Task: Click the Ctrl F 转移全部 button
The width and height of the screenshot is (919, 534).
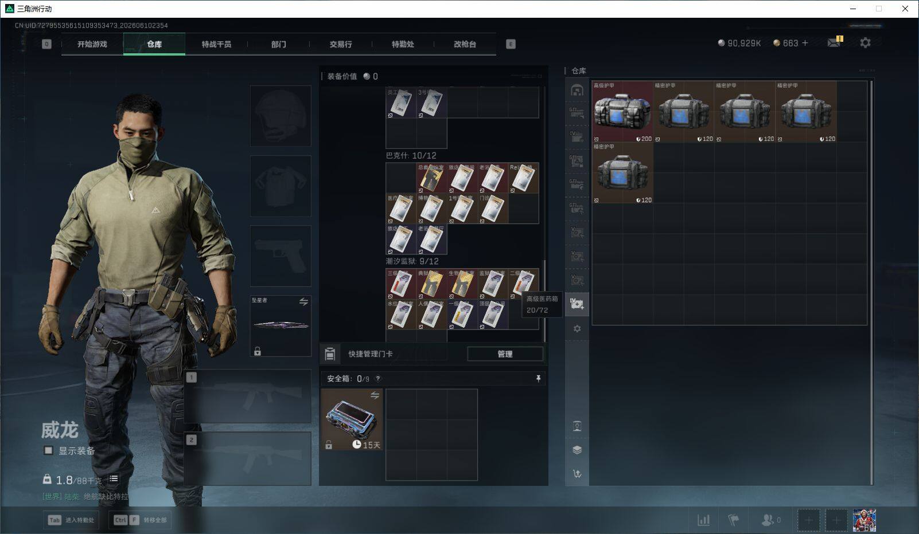Action: pos(141,520)
